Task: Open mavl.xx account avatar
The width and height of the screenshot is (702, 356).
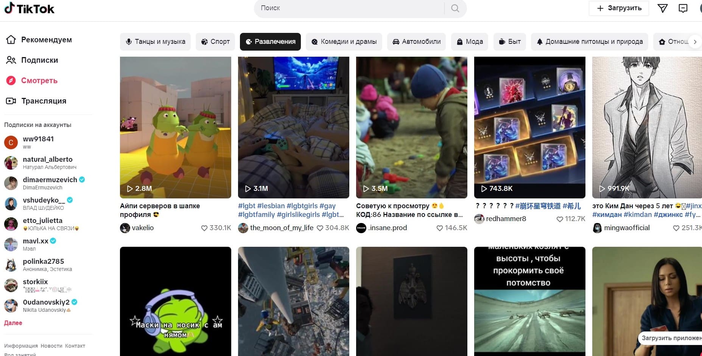Action: 11,245
